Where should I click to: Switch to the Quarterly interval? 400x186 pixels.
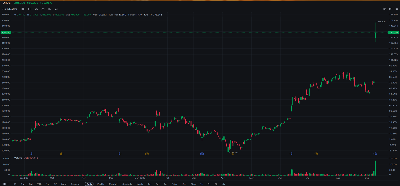pyautogui.click(x=127, y=184)
